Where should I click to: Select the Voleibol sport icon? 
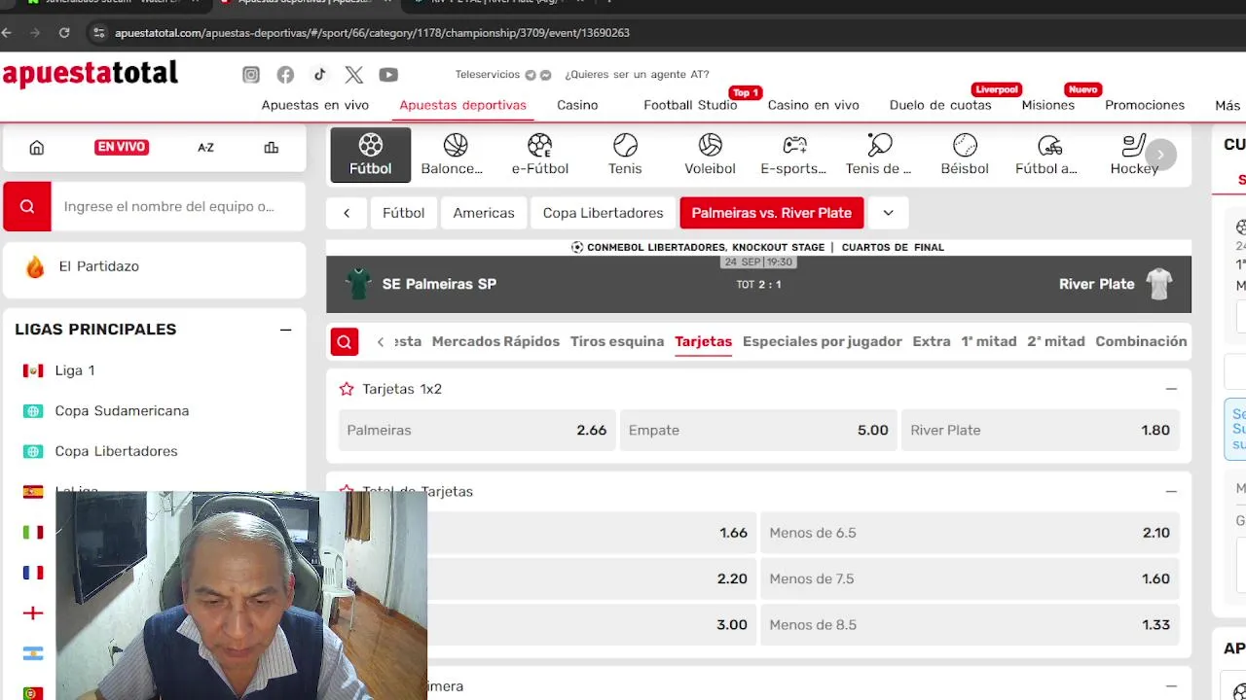tap(710, 155)
